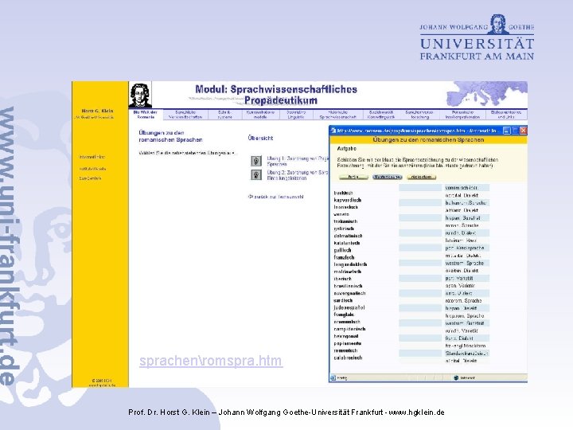Select the word 'calabresisch' in the list
The height and width of the screenshot is (430, 573).
pos(348,358)
